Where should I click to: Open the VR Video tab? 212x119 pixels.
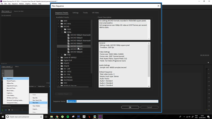95,13
